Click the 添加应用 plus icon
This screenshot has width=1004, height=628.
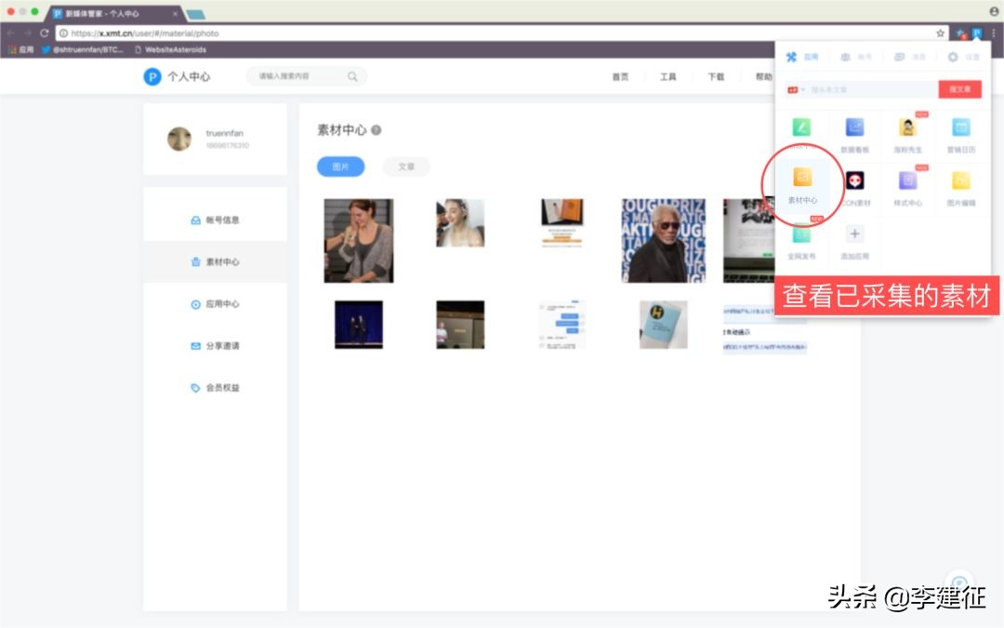[855, 234]
